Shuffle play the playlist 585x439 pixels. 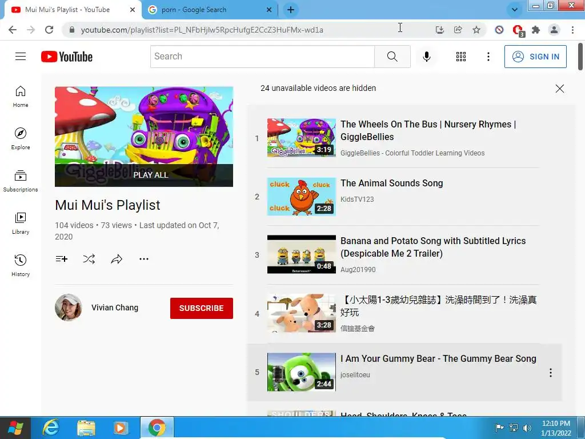pyautogui.click(x=89, y=259)
